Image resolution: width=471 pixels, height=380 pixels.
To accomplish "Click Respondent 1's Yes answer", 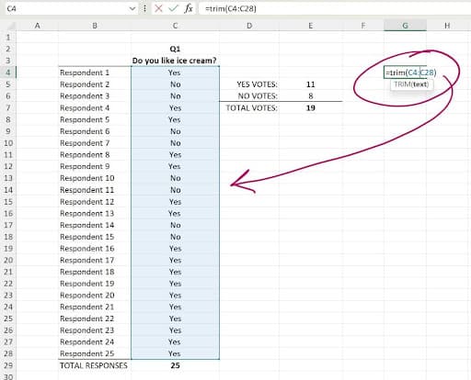I will click(x=175, y=73).
